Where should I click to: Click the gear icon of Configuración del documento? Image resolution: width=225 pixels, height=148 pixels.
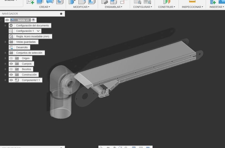click(11, 25)
